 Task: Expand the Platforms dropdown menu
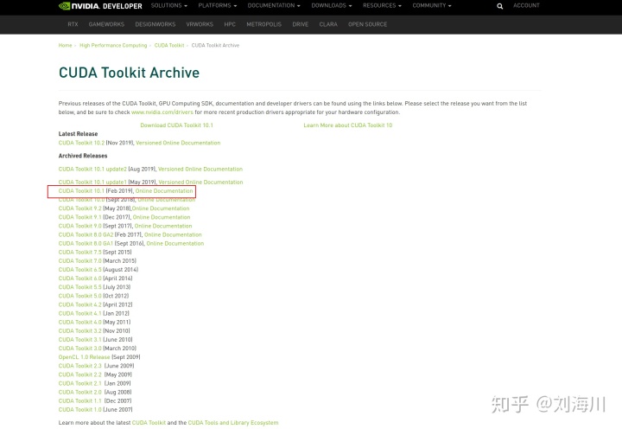[218, 5]
